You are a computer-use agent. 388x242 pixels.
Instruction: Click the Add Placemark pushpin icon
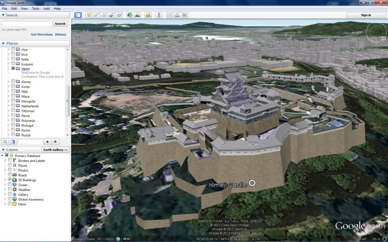coord(89,15)
